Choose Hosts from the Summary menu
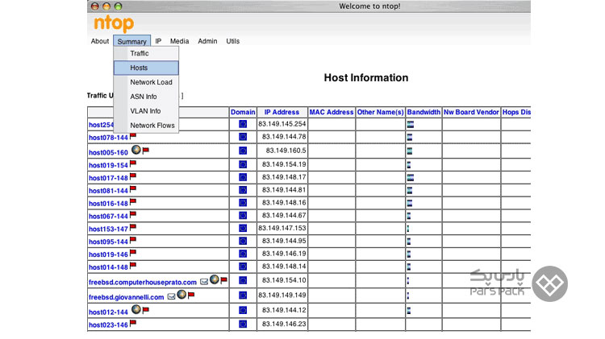 (146, 68)
